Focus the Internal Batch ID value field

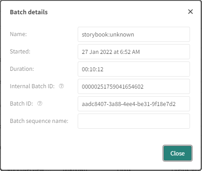(134, 86)
